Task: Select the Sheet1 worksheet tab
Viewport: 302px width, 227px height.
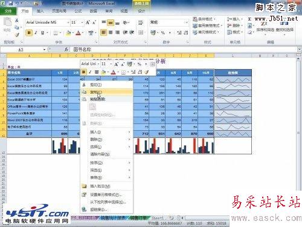Action: click(x=157, y=218)
